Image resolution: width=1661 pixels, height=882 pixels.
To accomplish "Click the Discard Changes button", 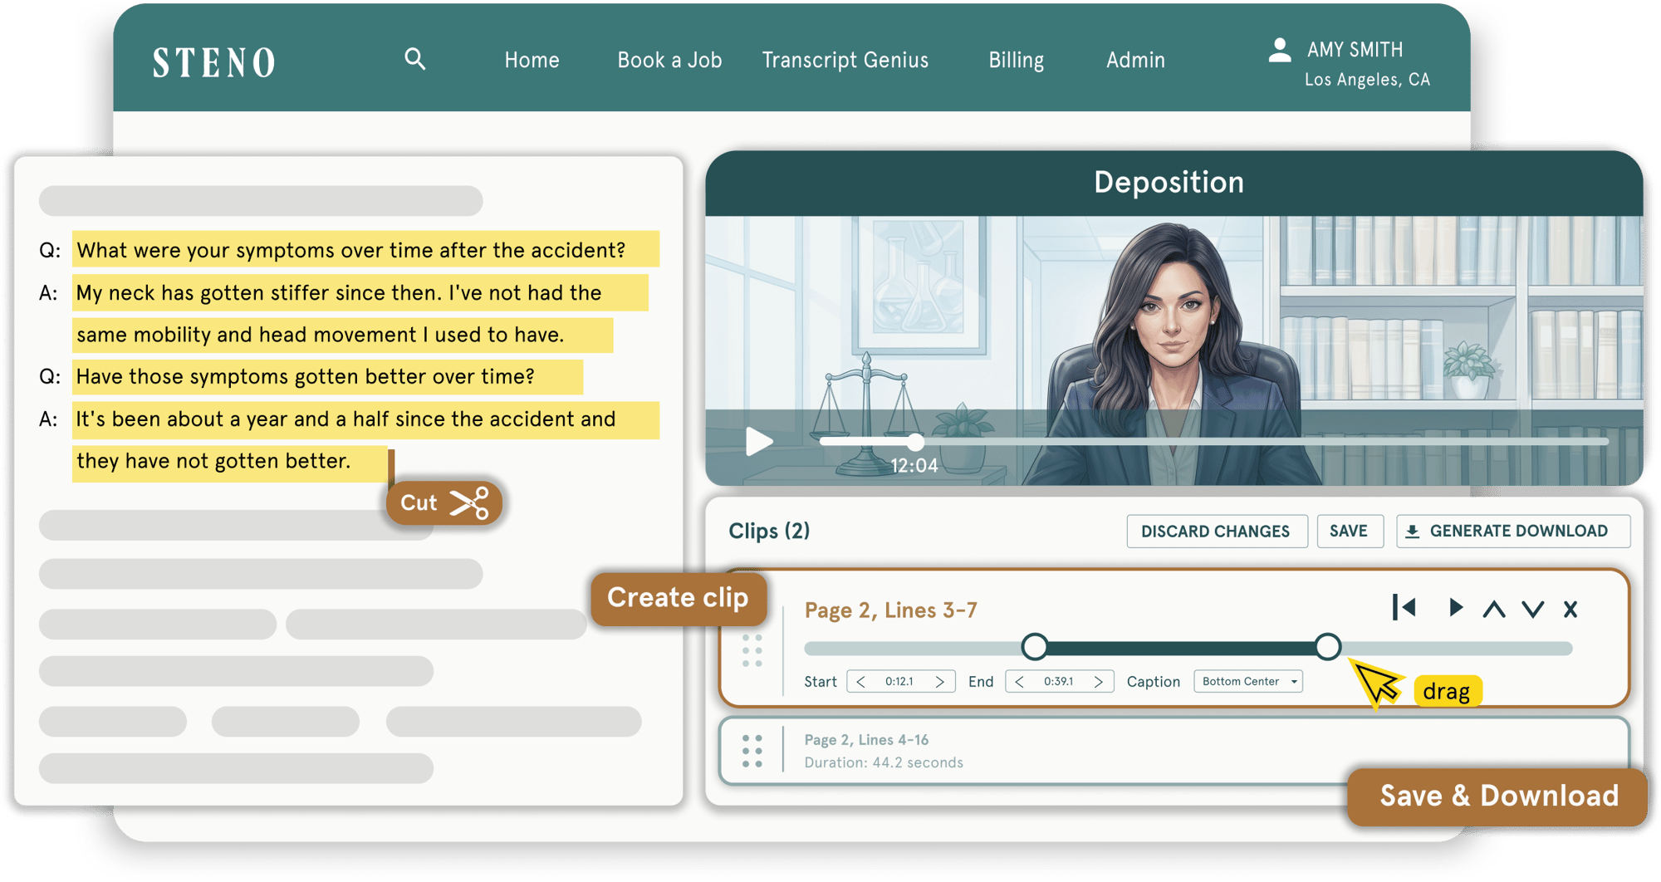I will coord(1217,532).
